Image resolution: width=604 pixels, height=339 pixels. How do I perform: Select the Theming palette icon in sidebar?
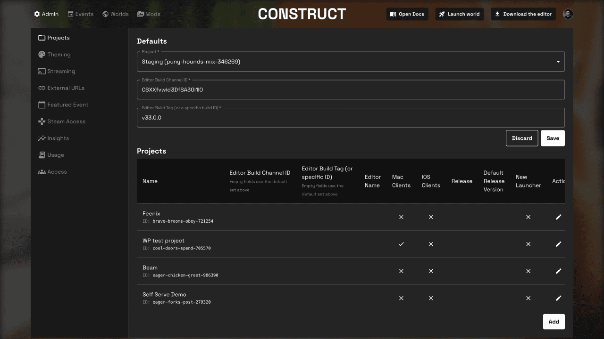tap(42, 54)
